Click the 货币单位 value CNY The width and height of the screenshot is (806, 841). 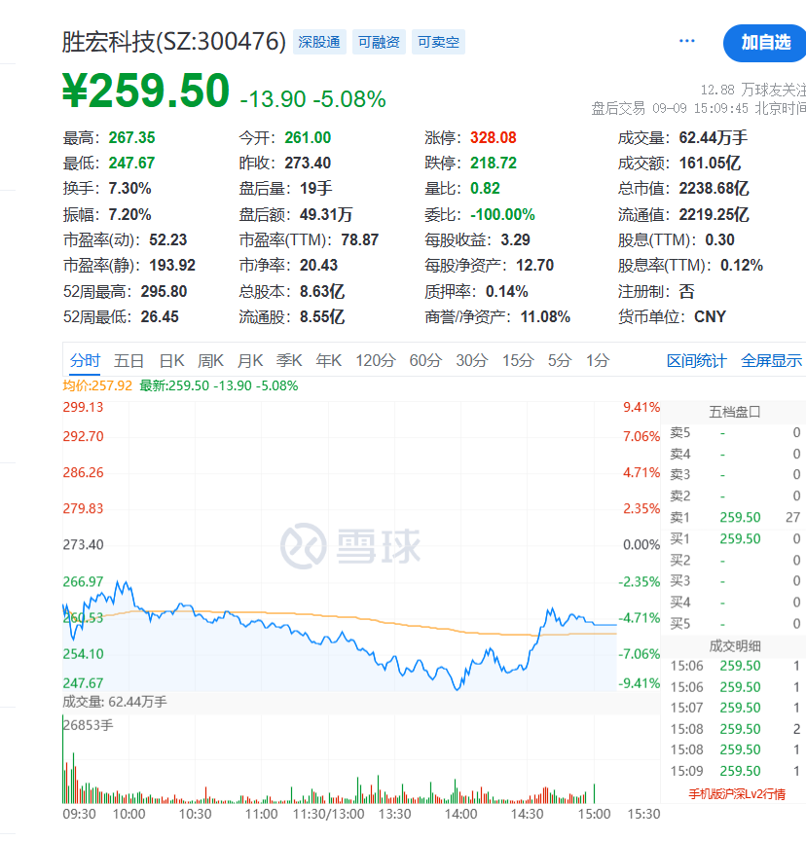(710, 316)
